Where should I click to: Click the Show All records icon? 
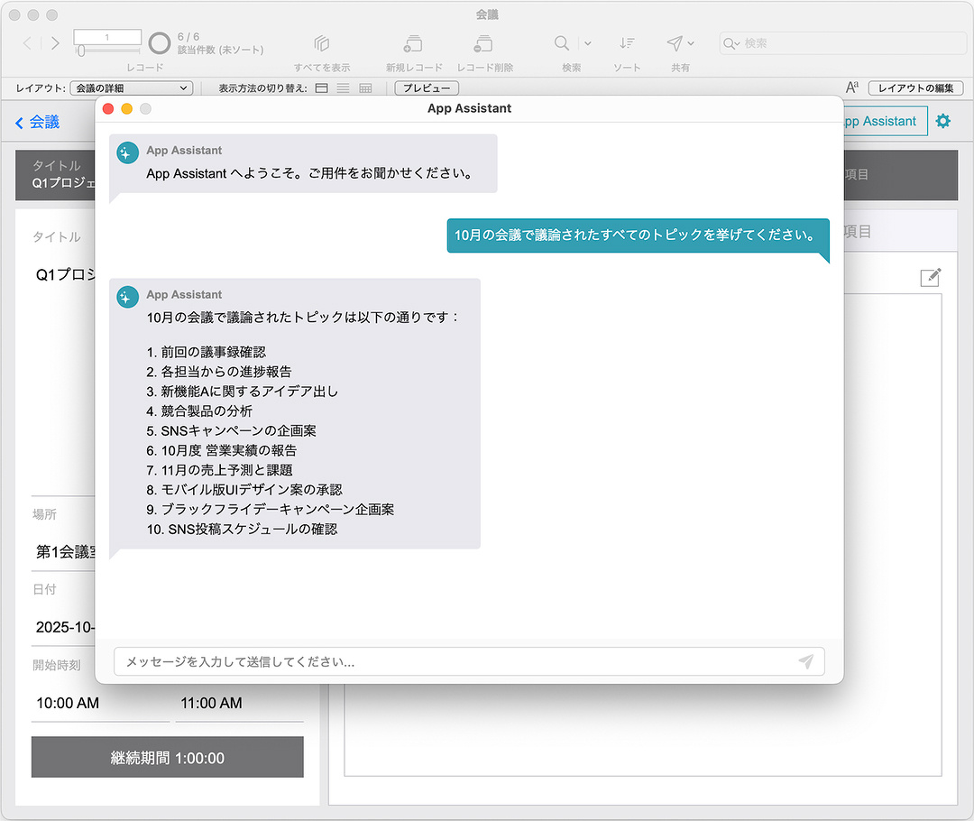[322, 43]
